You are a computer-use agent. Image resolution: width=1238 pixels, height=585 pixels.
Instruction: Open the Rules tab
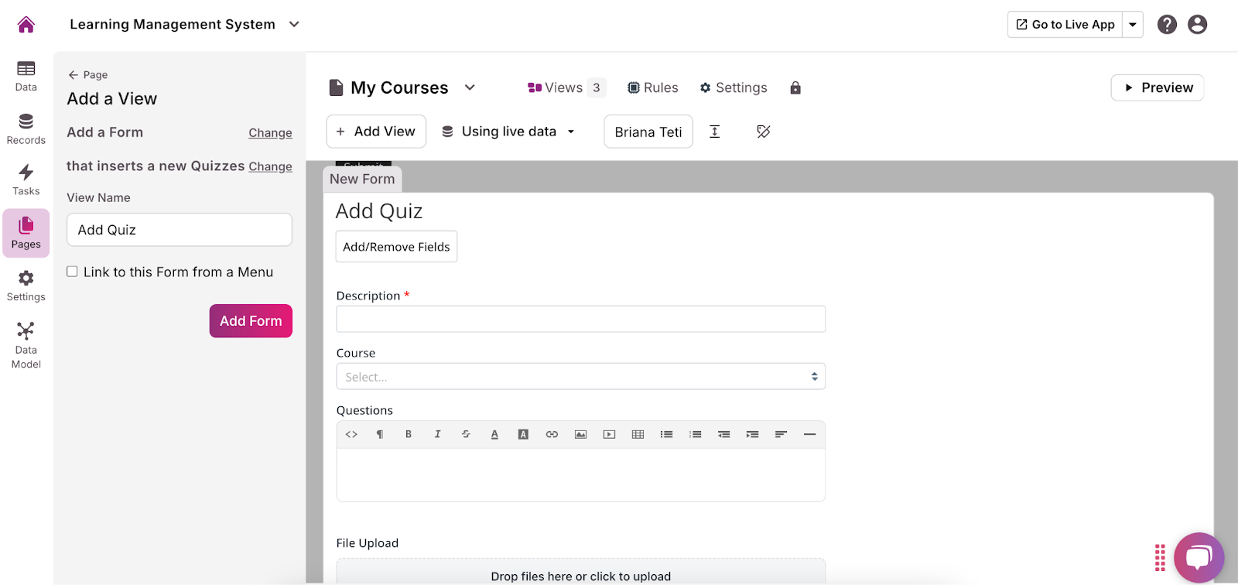point(652,88)
